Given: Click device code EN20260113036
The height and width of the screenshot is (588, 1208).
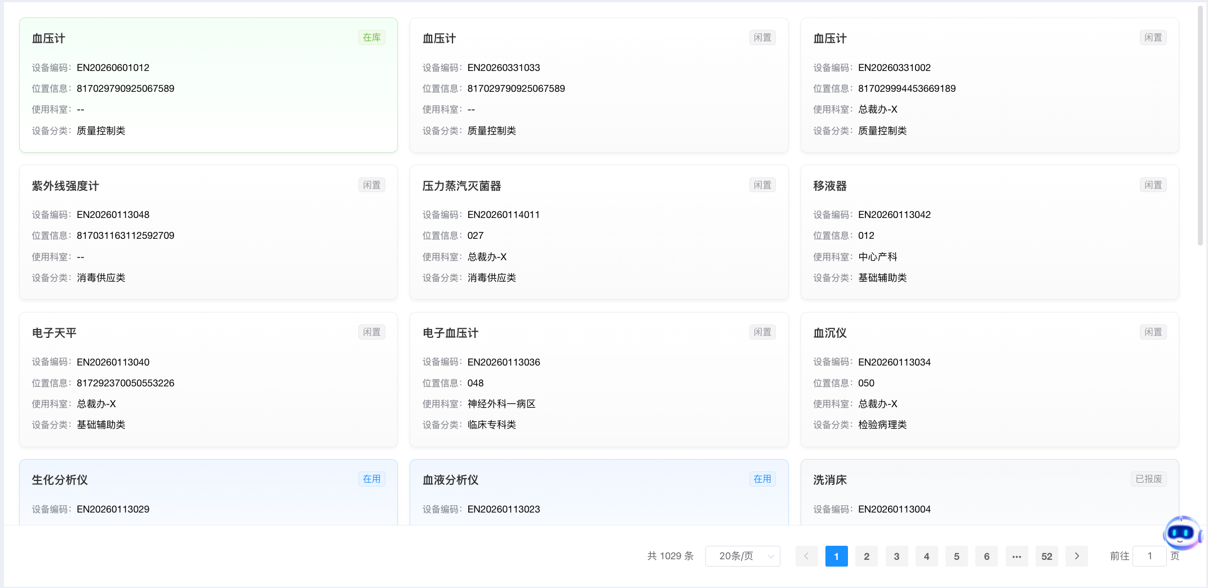Looking at the screenshot, I should [x=504, y=362].
